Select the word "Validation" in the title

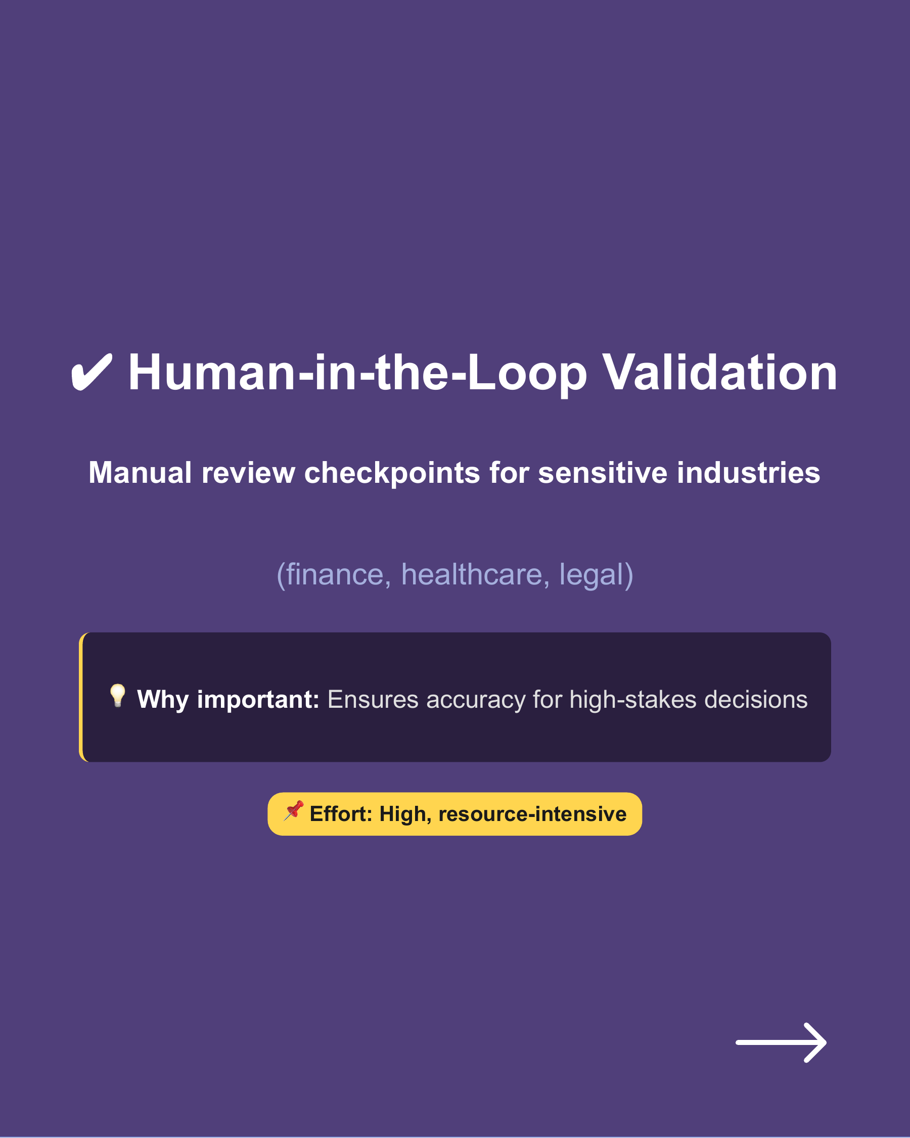(719, 373)
